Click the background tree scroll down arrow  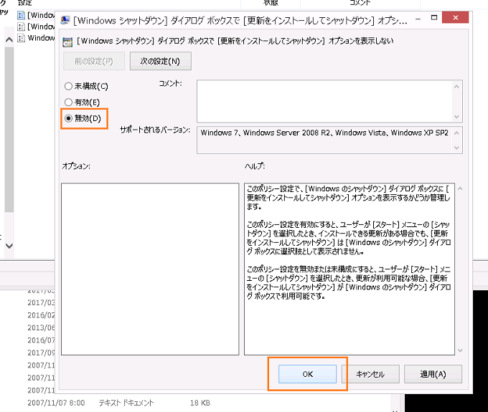9,246
